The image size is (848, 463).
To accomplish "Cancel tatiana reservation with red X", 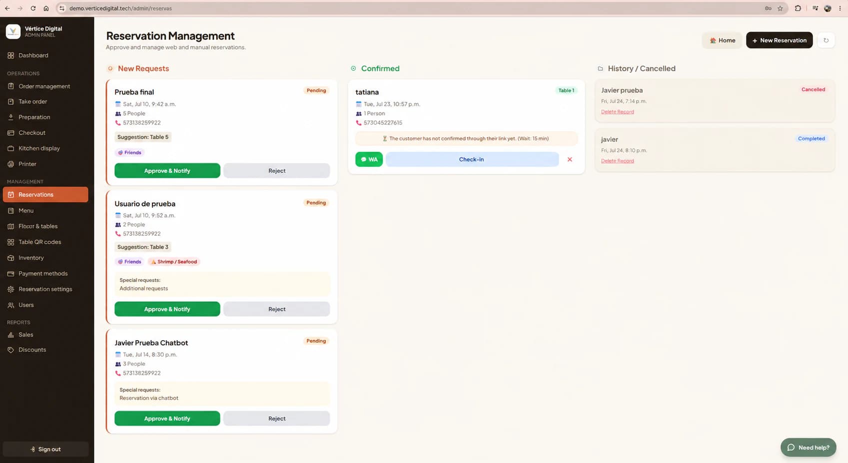I will click(570, 159).
